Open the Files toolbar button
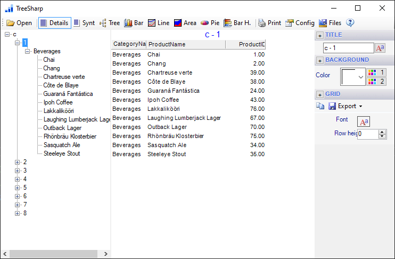 (x=330, y=23)
